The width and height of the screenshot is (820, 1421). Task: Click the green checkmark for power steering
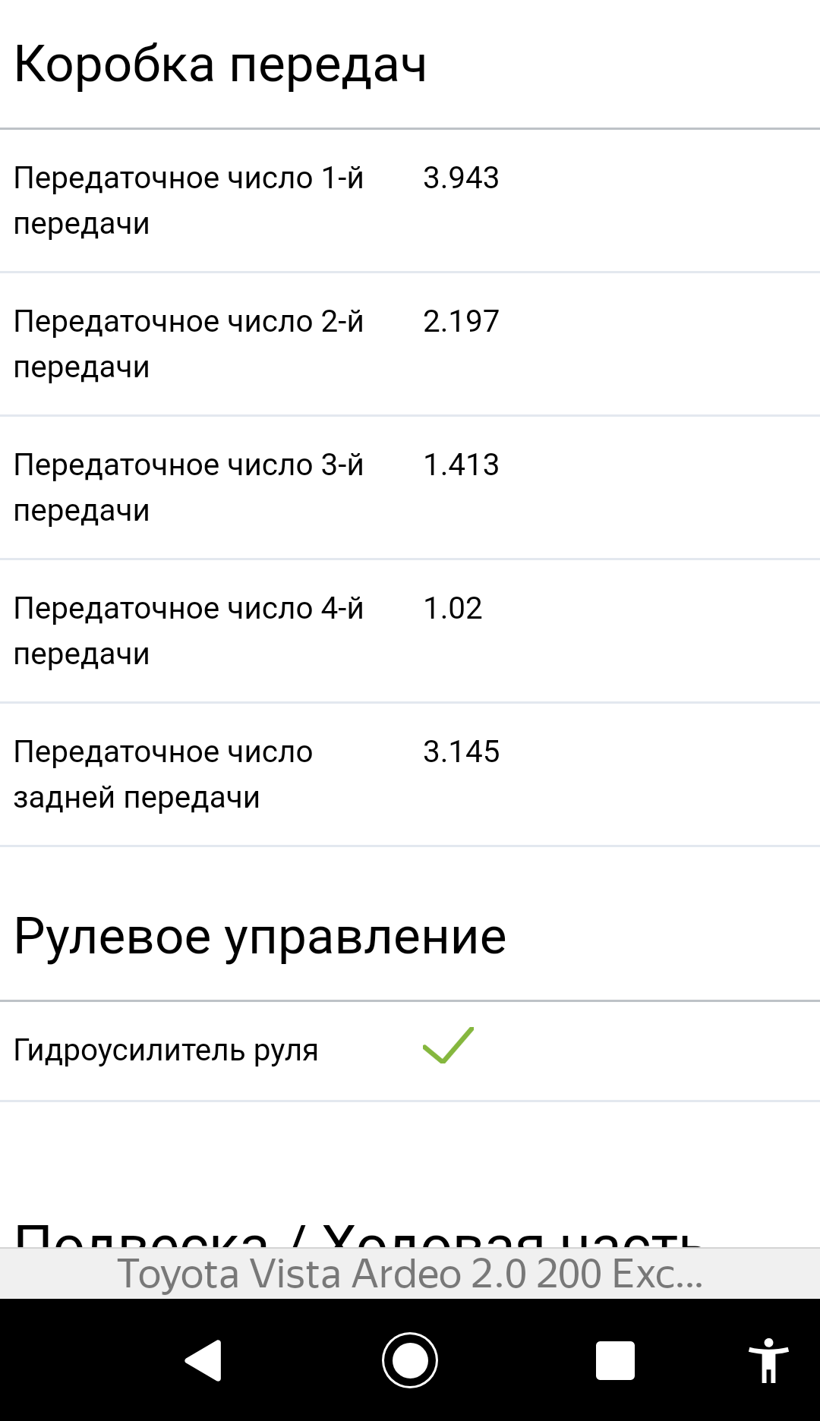[x=448, y=1046]
